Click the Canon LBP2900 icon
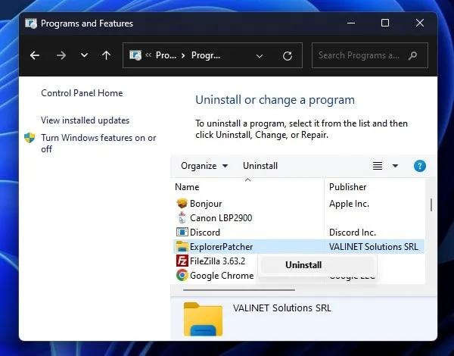The image size is (454, 356). (x=182, y=217)
